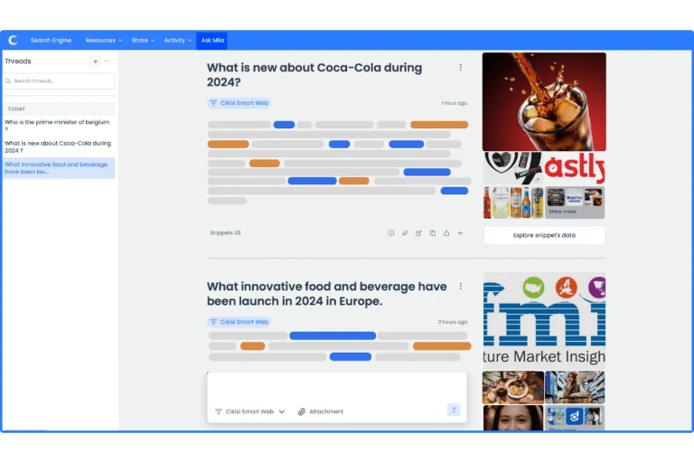694x463 pixels.
Task: Open Cikisi Smart Web source dropdown in composer
Action: click(x=249, y=411)
